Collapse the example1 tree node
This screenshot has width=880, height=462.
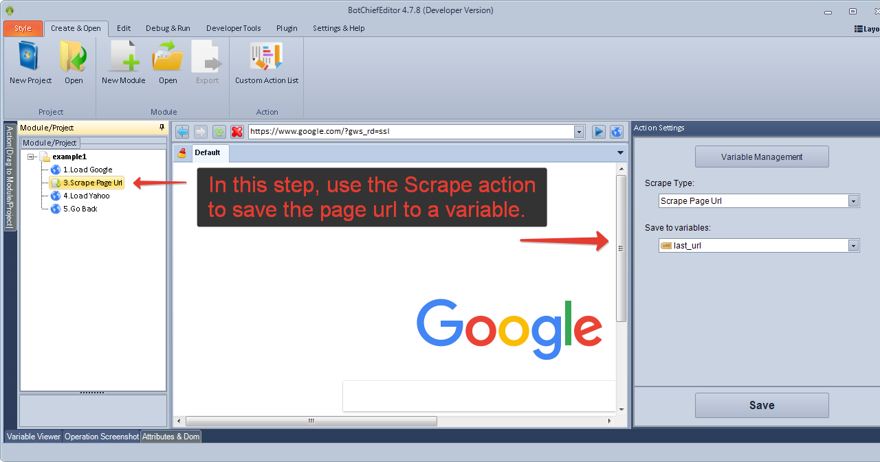(x=32, y=157)
